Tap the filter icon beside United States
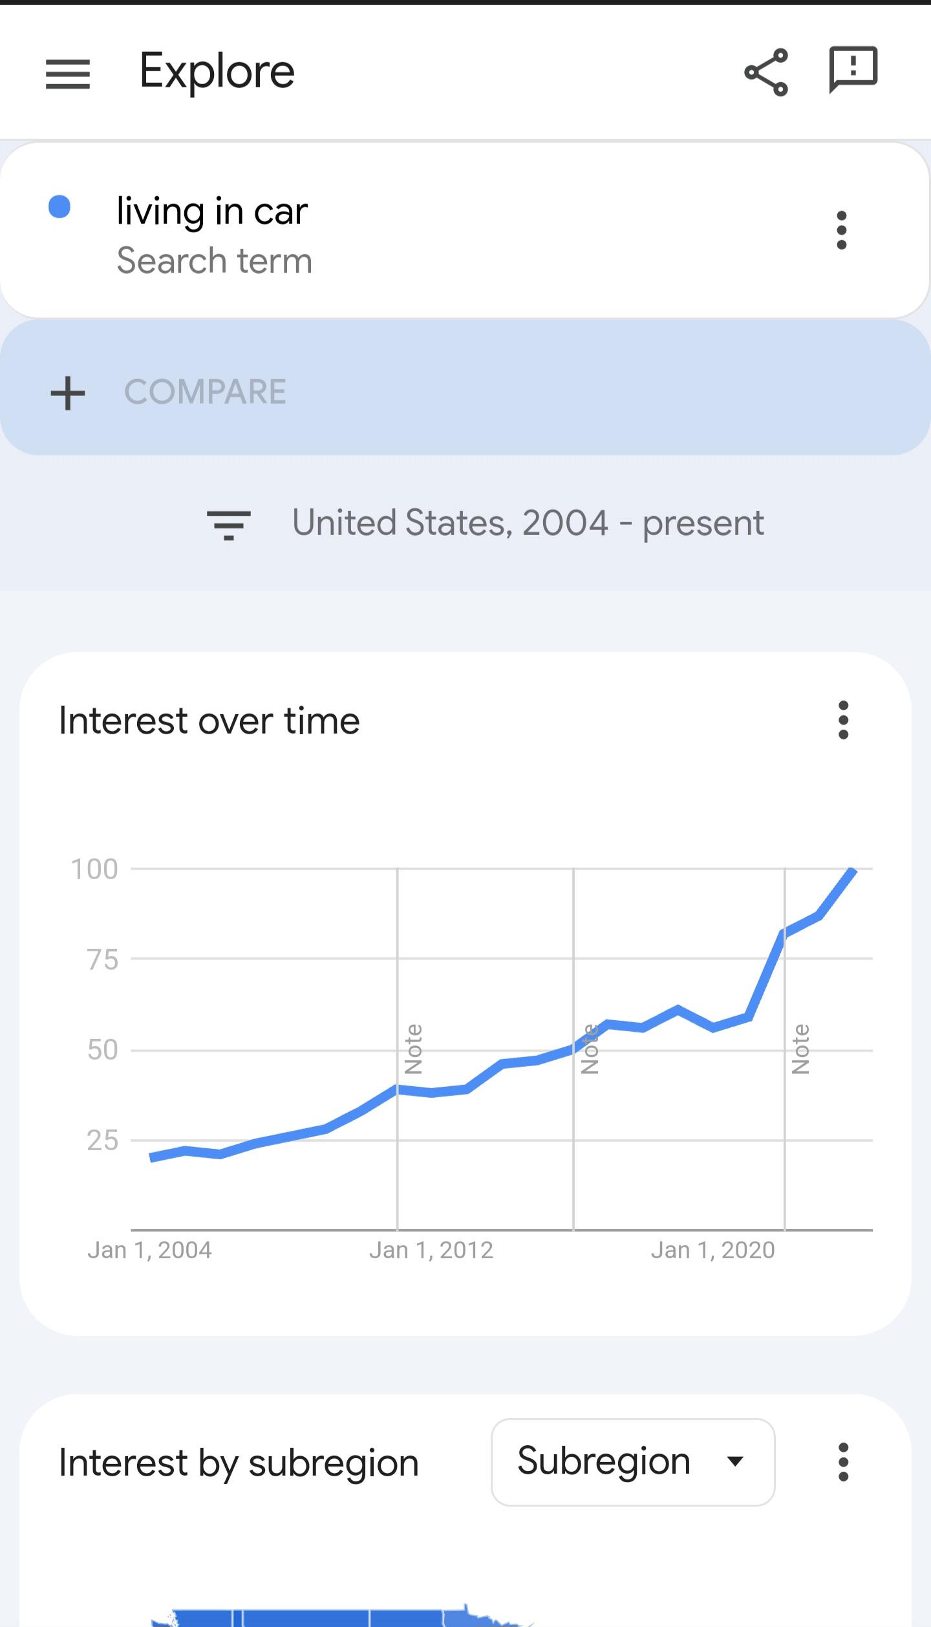 (x=228, y=524)
